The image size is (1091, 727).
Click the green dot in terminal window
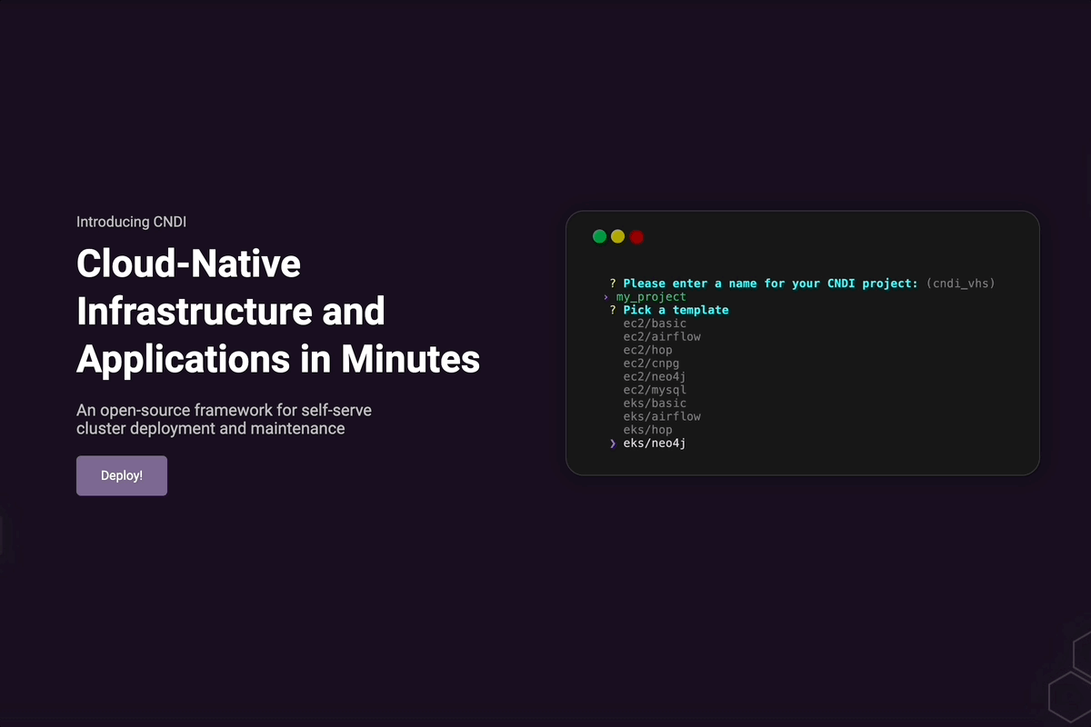point(599,236)
